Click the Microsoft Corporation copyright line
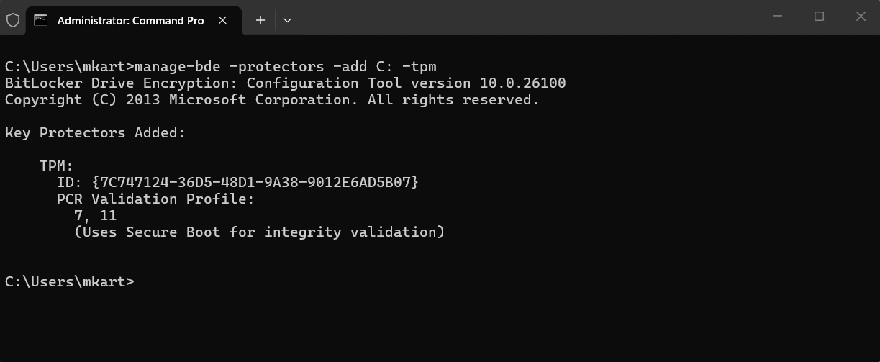 click(x=272, y=100)
